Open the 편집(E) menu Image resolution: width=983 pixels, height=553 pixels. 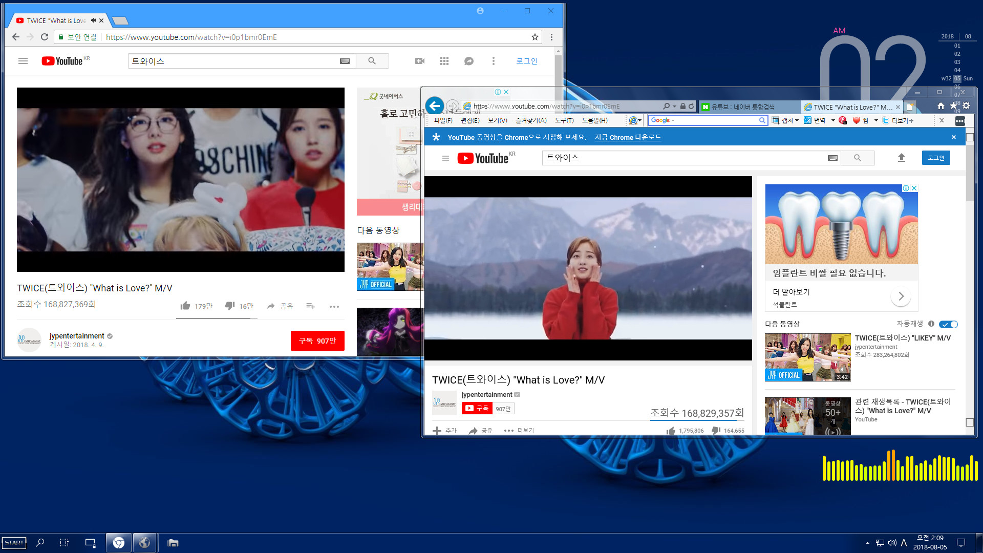tap(470, 120)
